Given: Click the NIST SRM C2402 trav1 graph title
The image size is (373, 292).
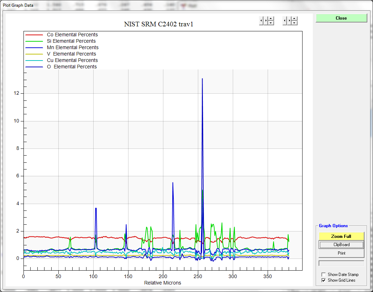Looking at the screenshot, I should 158,24.
